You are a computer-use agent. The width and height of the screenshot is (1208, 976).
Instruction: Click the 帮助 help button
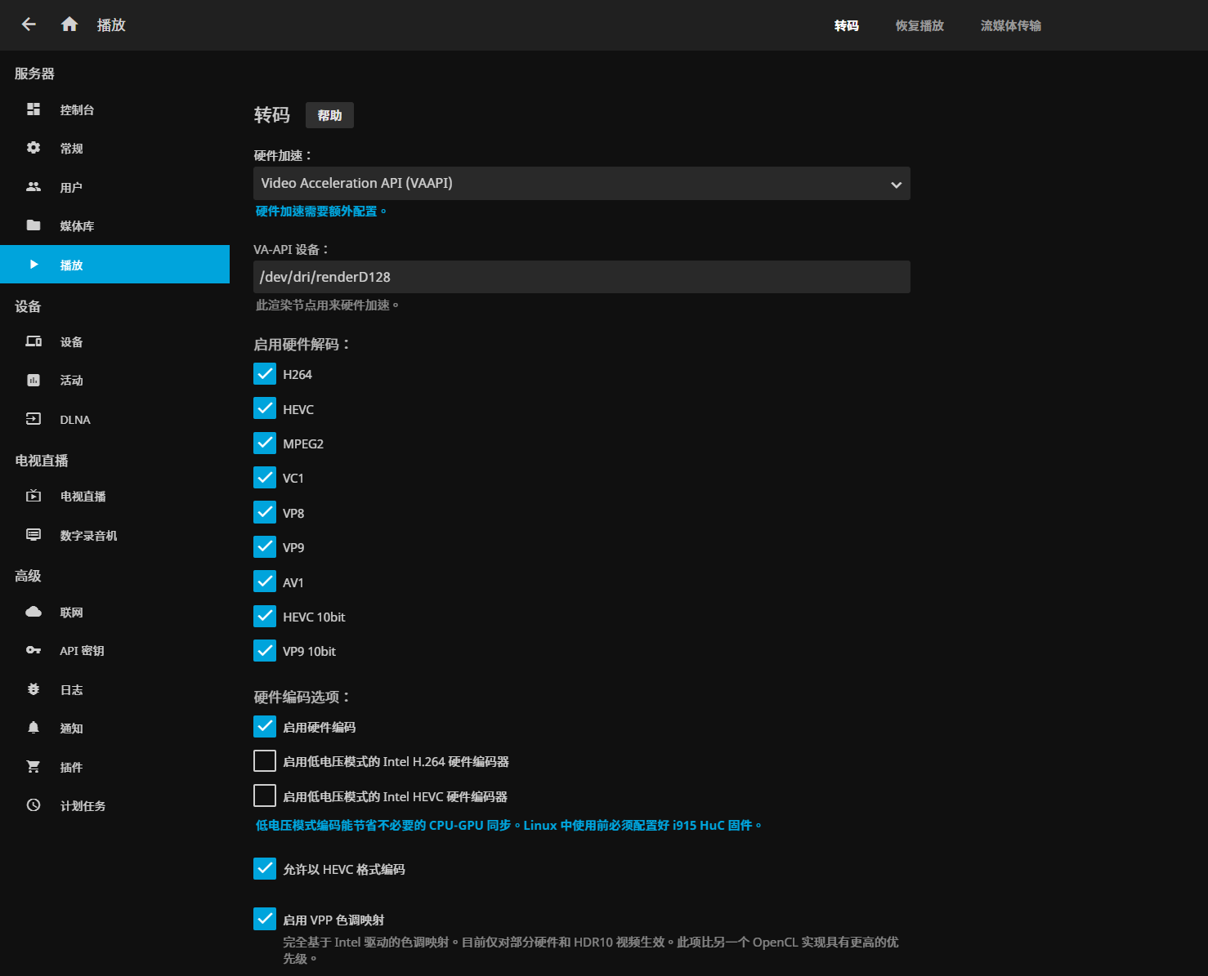tap(330, 115)
